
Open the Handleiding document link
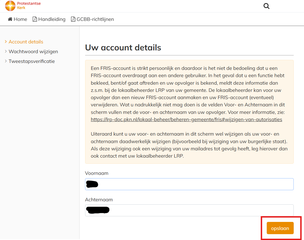click(x=49, y=19)
